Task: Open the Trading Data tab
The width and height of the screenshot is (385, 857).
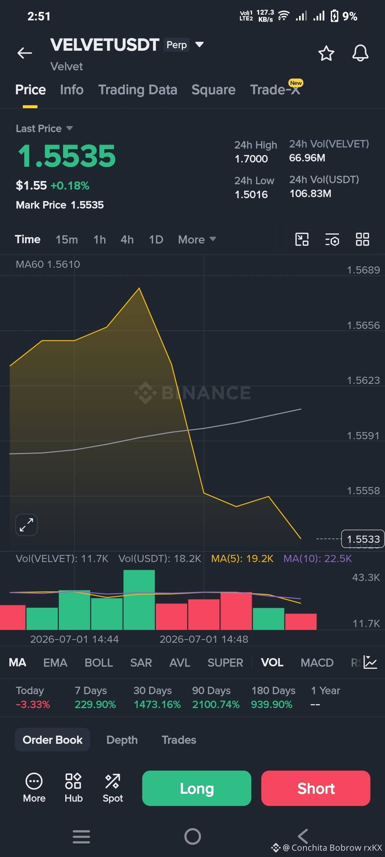Action: pos(138,90)
